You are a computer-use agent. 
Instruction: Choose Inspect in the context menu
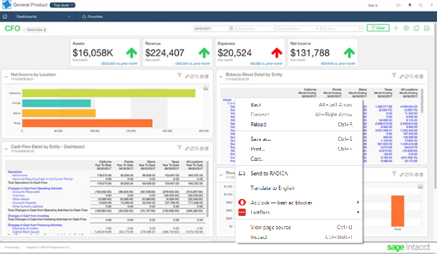pyautogui.click(x=299, y=237)
